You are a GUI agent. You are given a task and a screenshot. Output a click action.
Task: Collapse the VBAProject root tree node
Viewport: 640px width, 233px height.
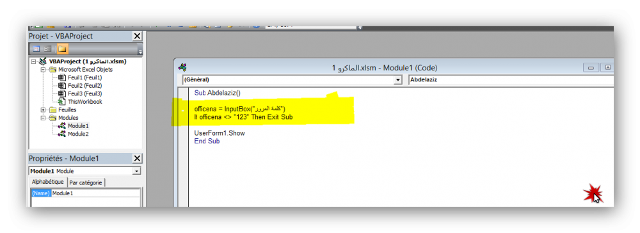[33, 61]
